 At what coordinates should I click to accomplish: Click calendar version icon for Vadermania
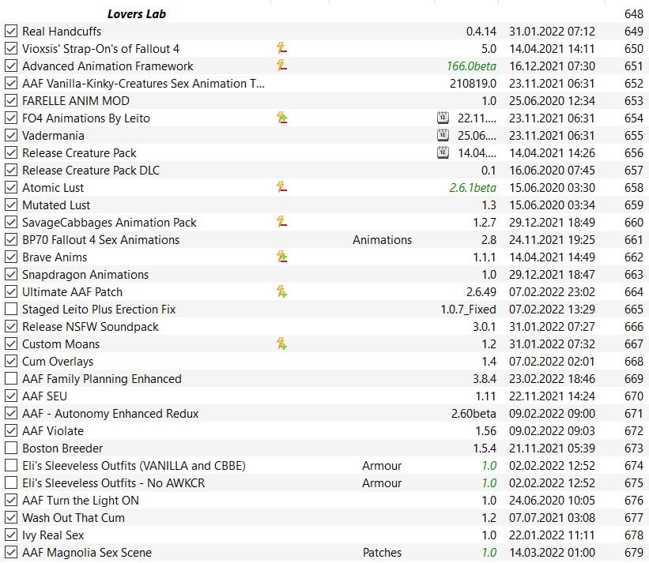[443, 135]
